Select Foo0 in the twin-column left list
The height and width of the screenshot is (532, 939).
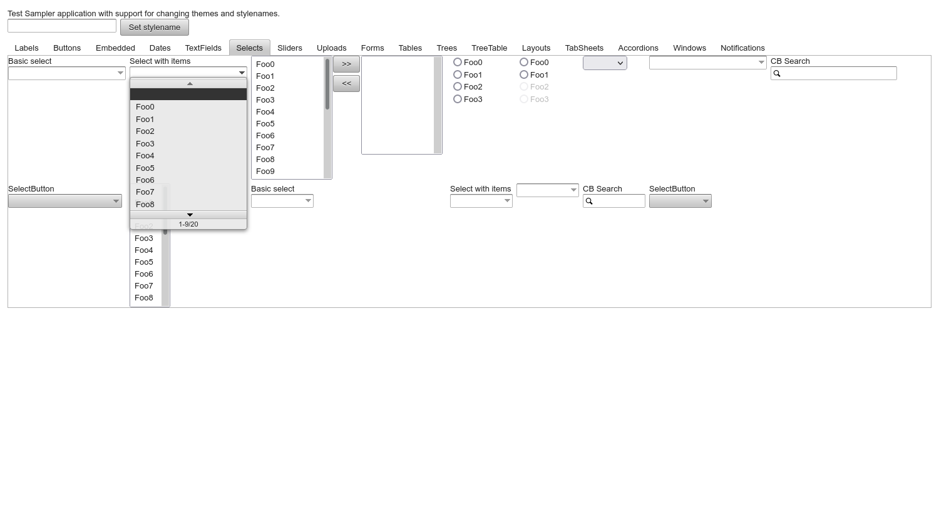(x=287, y=64)
